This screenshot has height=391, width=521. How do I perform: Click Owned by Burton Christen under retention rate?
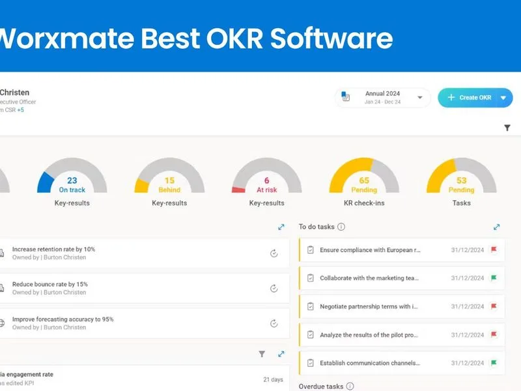[49, 257]
